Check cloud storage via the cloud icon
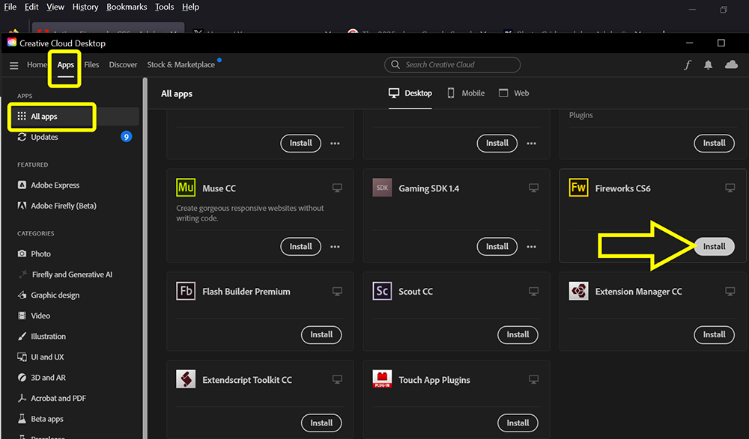Screen dimensions: 749x439 pyautogui.click(x=731, y=65)
